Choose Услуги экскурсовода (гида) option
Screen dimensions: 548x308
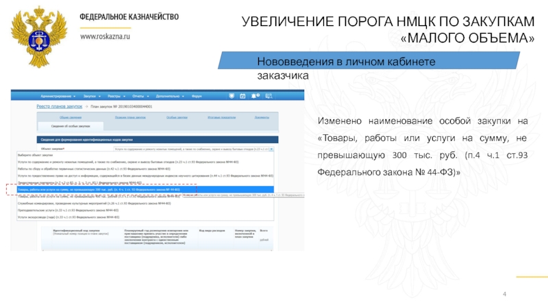pyautogui.click(x=145, y=217)
